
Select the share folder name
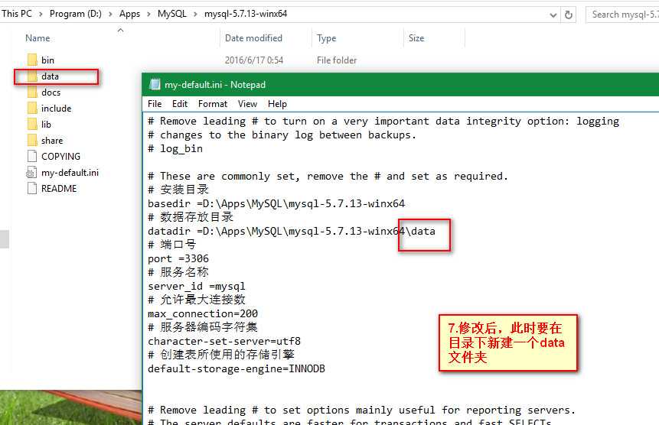pyautogui.click(x=52, y=141)
